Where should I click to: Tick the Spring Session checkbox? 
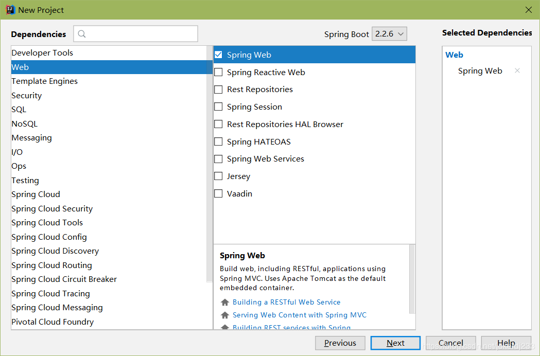click(218, 106)
